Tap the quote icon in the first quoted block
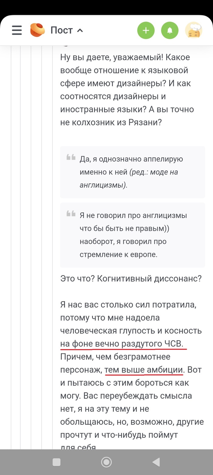 [71, 157]
